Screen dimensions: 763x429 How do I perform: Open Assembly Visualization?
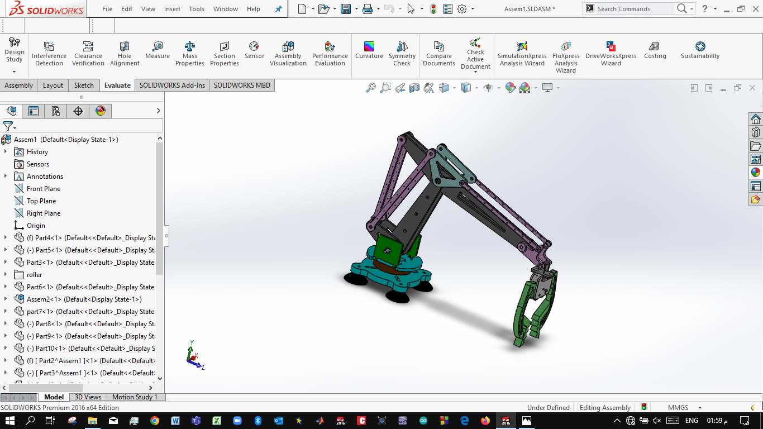pos(288,54)
